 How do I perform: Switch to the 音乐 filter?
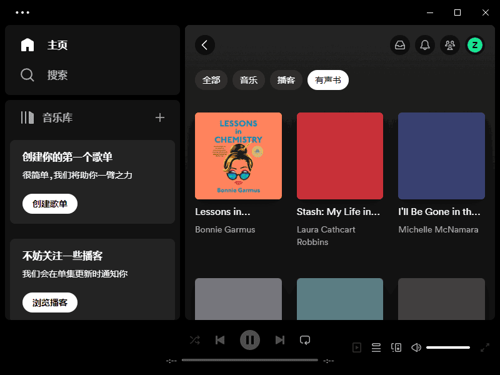tap(248, 80)
